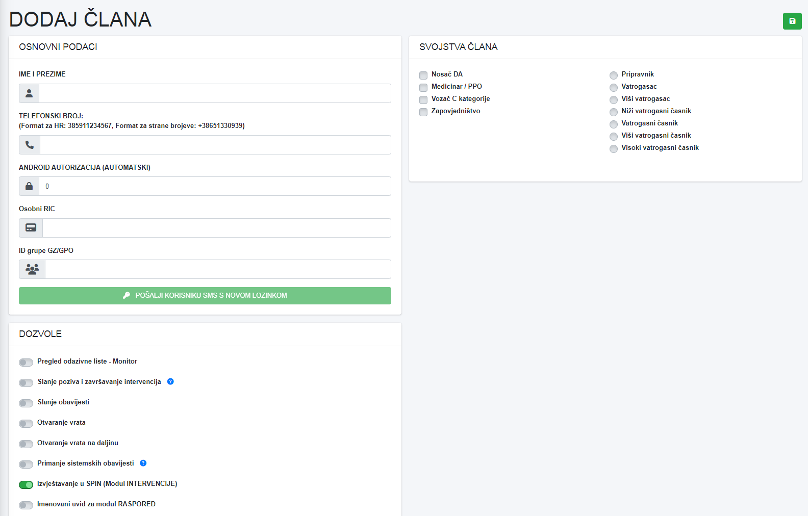Click into the telephone number input

point(215,145)
